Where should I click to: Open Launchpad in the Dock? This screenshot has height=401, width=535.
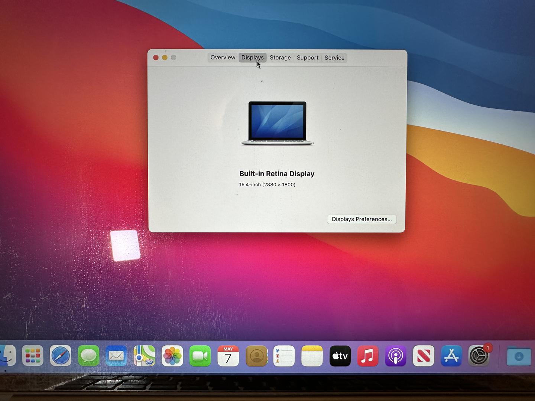pyautogui.click(x=33, y=356)
